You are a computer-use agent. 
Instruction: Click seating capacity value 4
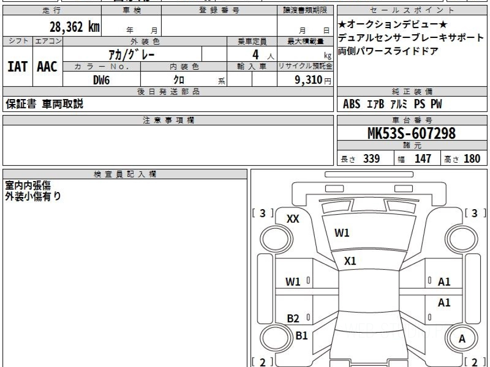click(256, 54)
